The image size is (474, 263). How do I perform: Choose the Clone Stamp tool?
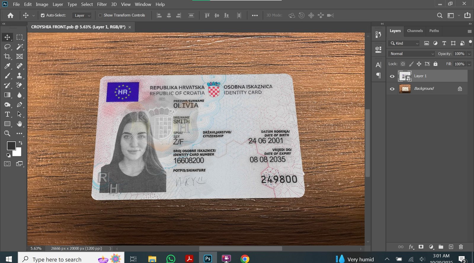pyautogui.click(x=20, y=76)
